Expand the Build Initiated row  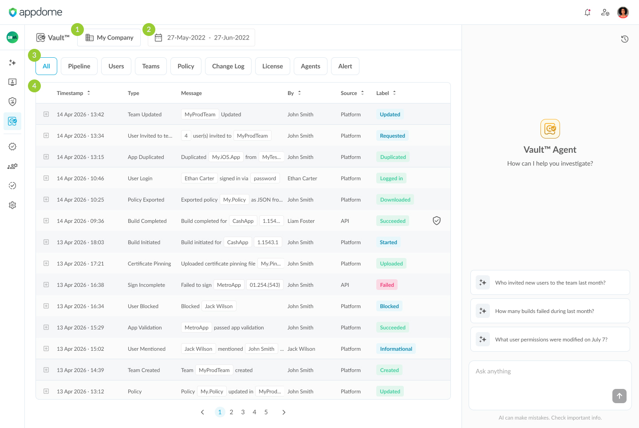[46, 242]
